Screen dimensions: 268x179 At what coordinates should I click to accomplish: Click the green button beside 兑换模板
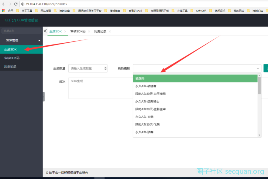(x=266, y=68)
